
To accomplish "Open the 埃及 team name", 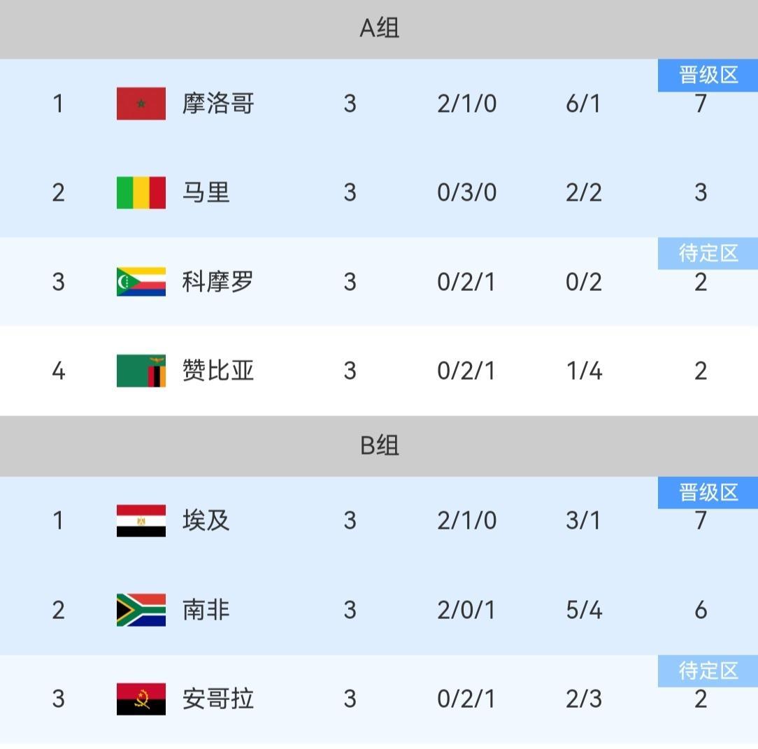I will tap(206, 520).
